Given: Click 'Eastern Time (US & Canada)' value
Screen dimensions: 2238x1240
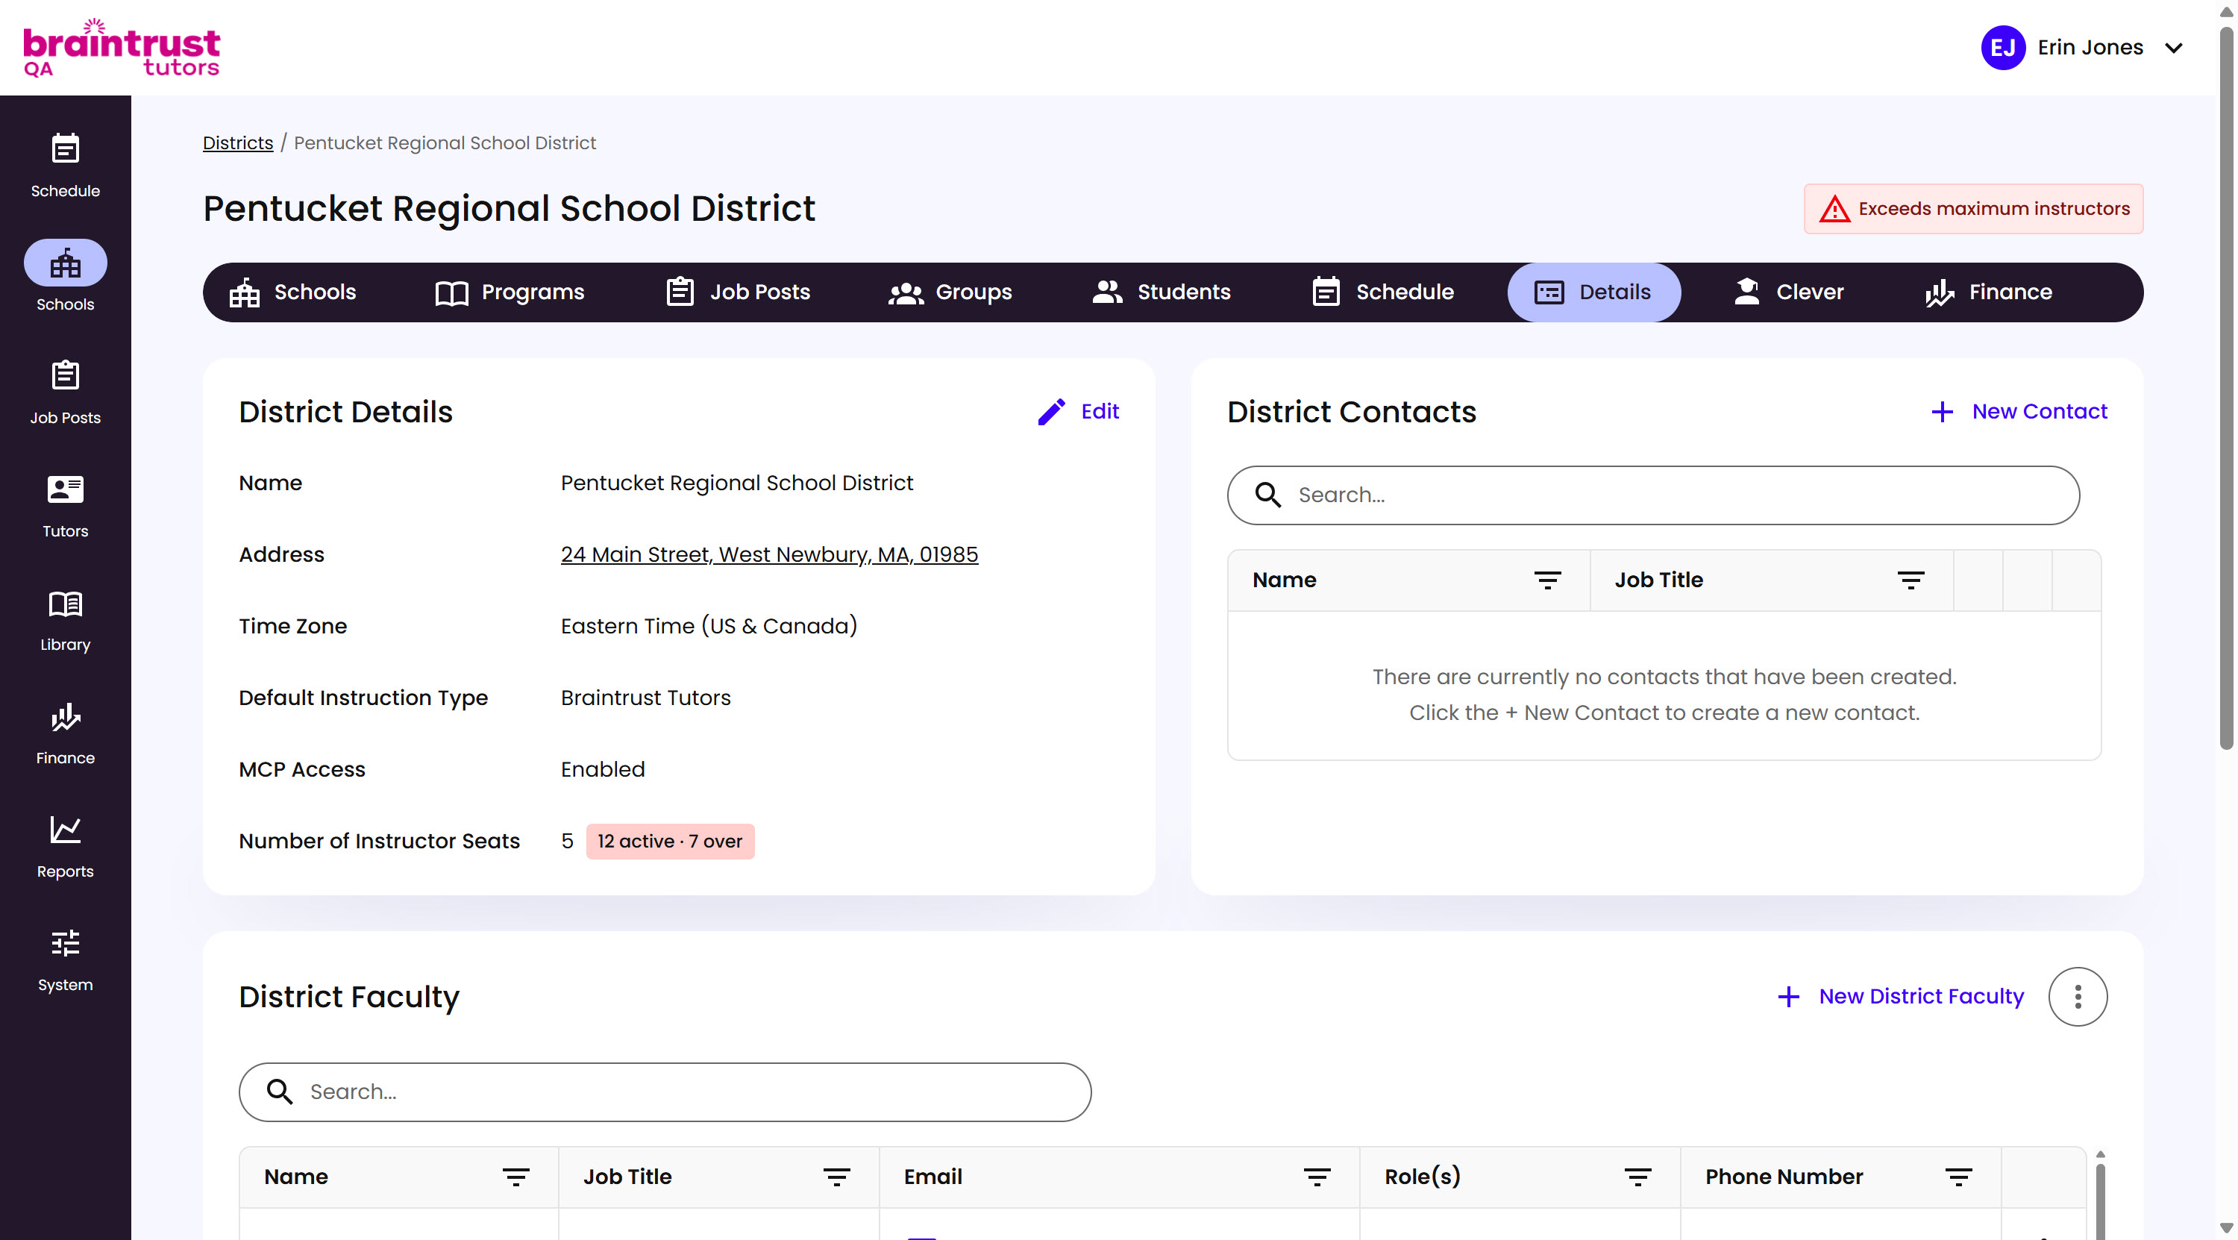Looking at the screenshot, I should pyautogui.click(x=709, y=626).
